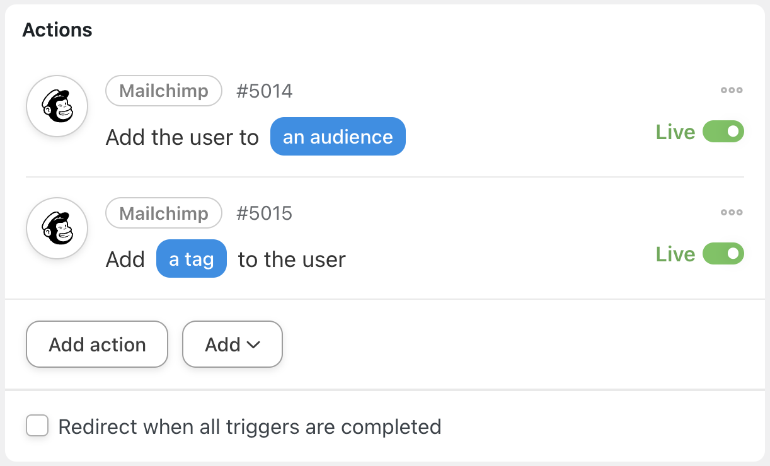Click the Mailchimp badge next to #5014
The height and width of the screenshot is (466, 770).
tap(163, 91)
